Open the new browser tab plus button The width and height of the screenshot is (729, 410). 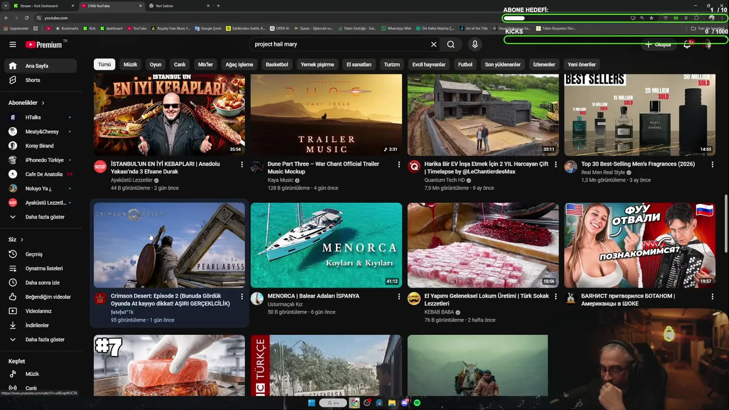pos(218,6)
